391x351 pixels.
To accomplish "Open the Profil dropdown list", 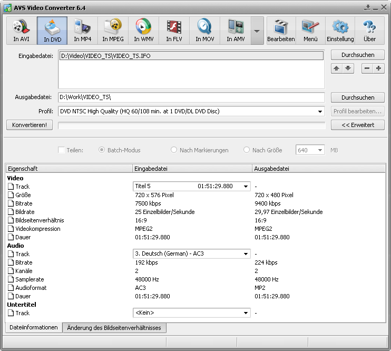I will coord(320,111).
